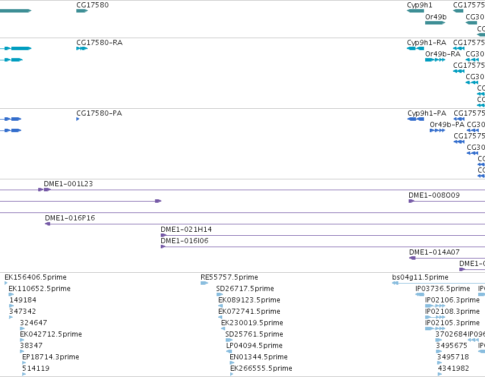Click the DME1-016I06 clone start marker

[x=163, y=247]
